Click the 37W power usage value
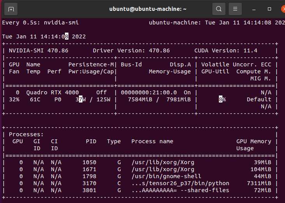Image resolution: width=285 pixels, height=203 pixels. tap(80, 100)
